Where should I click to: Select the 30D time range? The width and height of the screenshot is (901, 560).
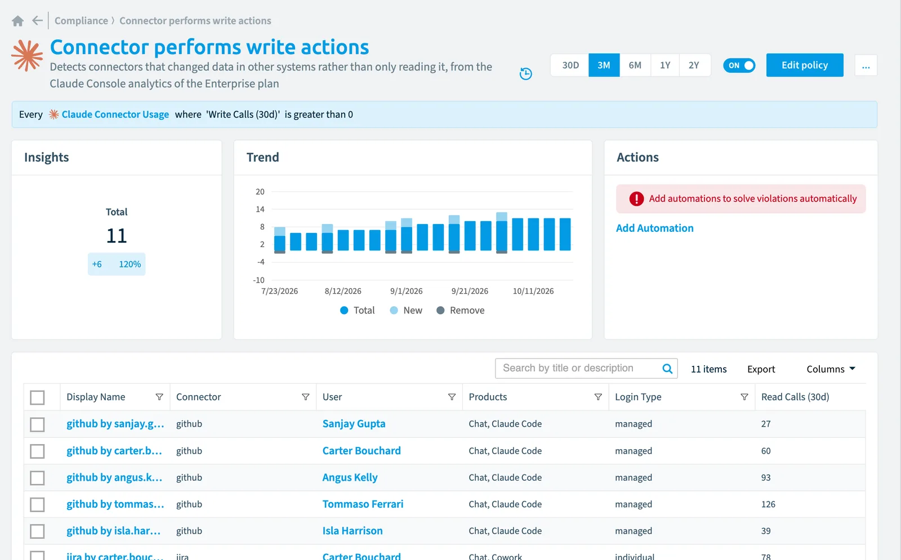[570, 65]
